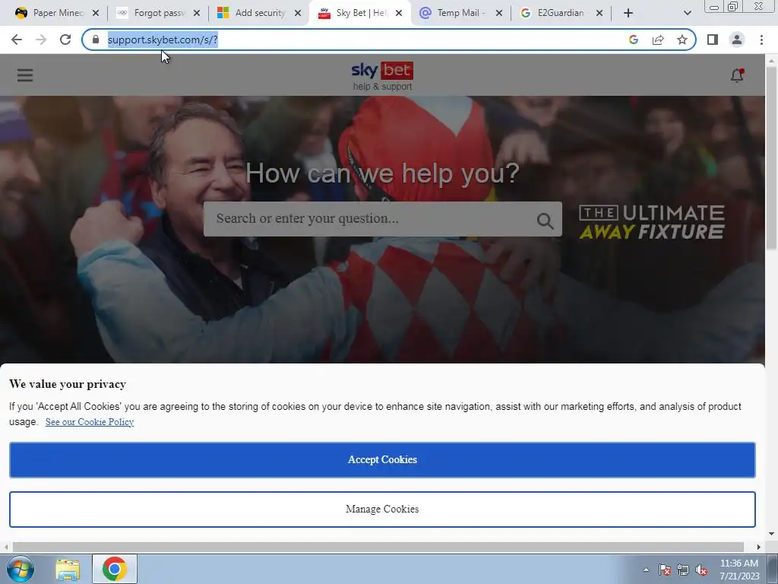Share this page via share icon
Viewport: 778px width, 584px height.
pyautogui.click(x=658, y=40)
